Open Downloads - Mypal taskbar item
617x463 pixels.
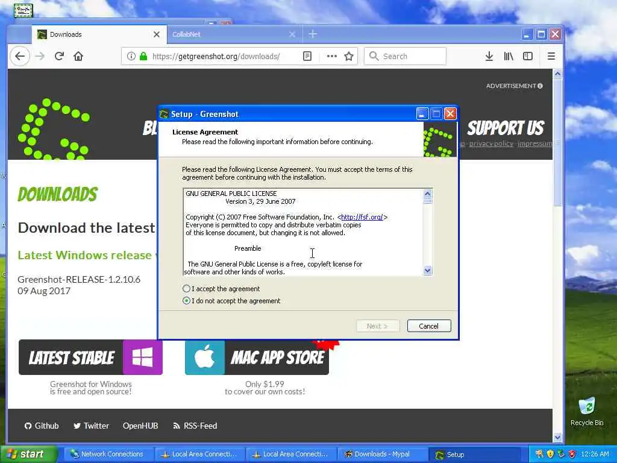coord(382,455)
